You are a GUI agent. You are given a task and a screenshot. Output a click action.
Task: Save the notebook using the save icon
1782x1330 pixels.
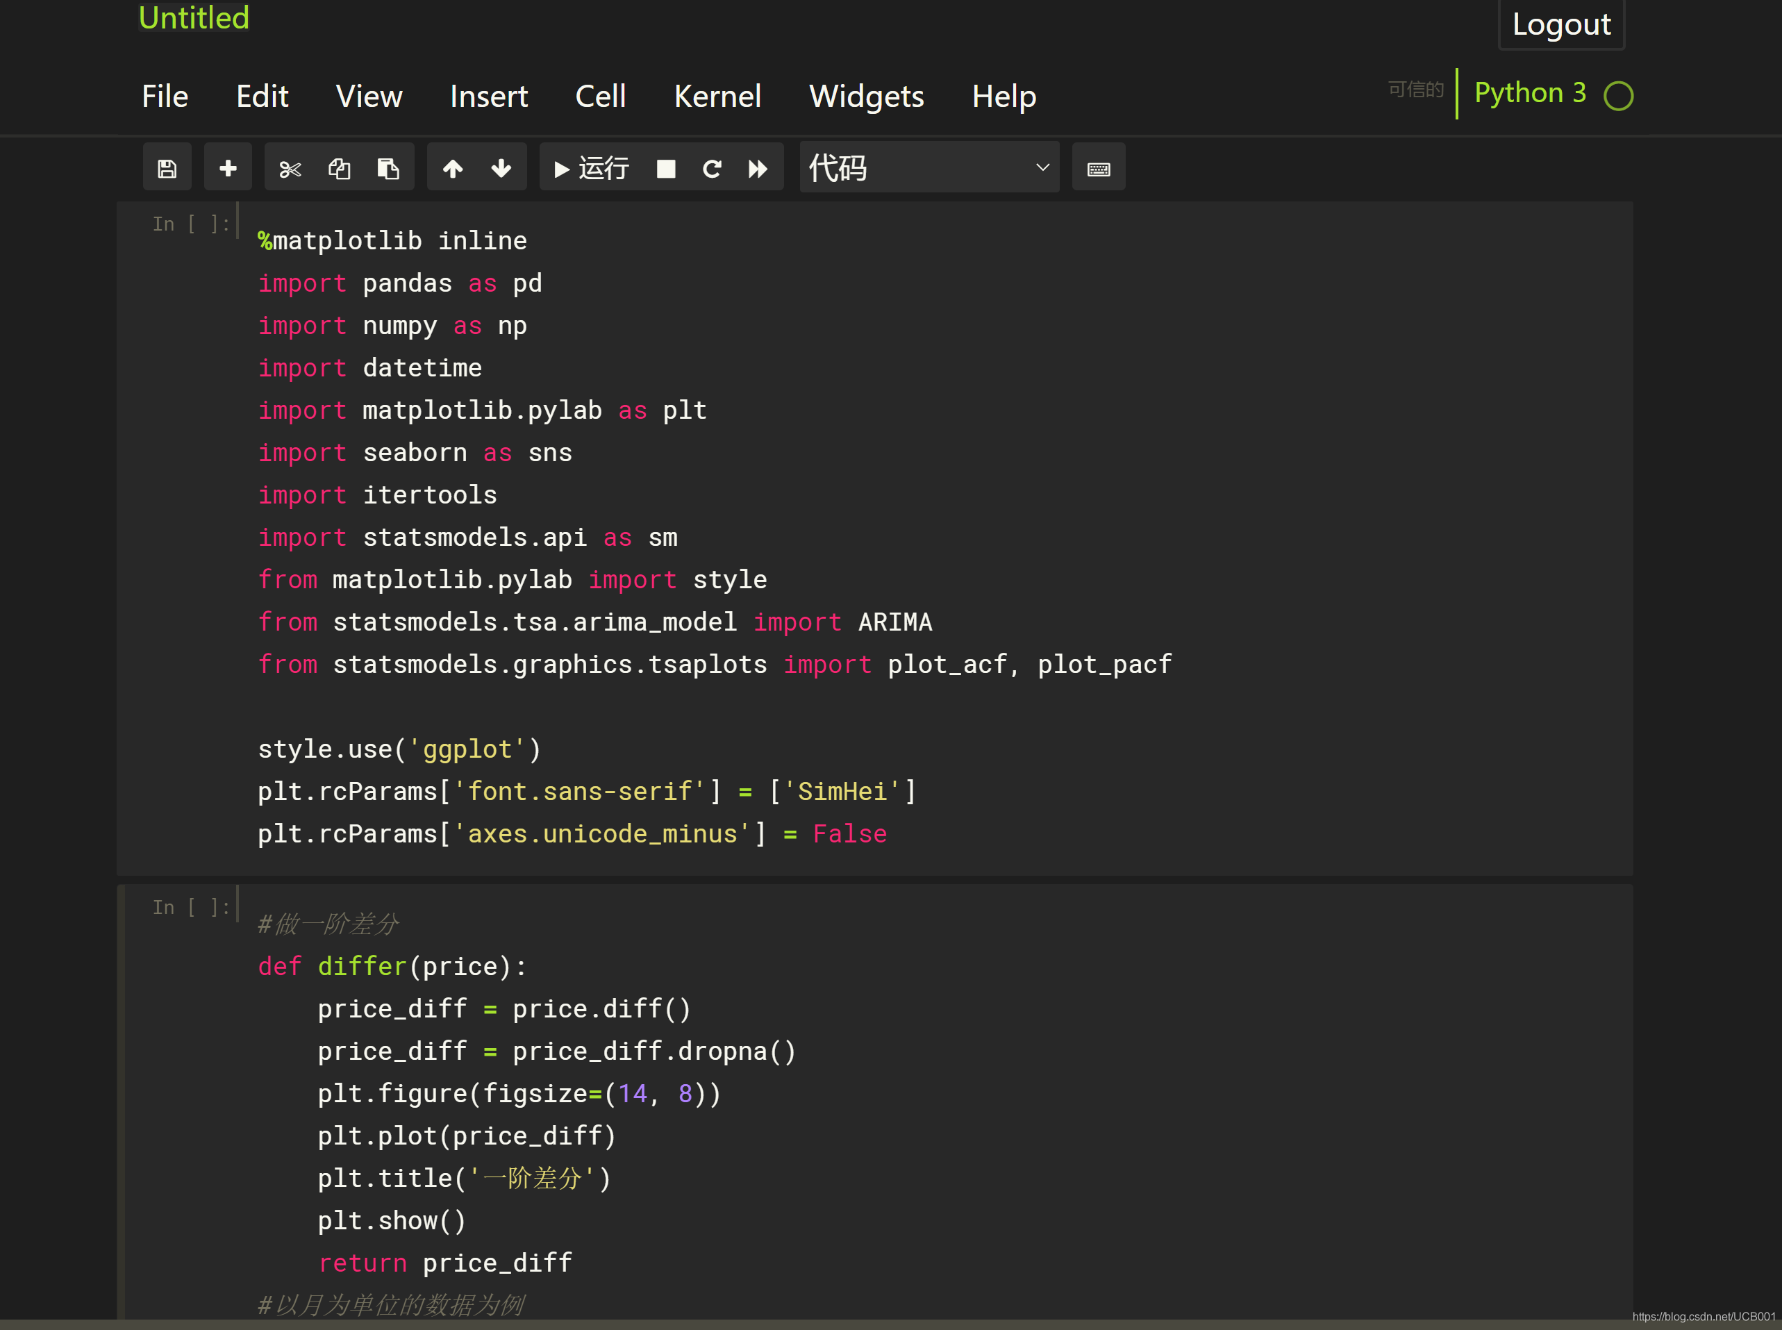click(167, 167)
